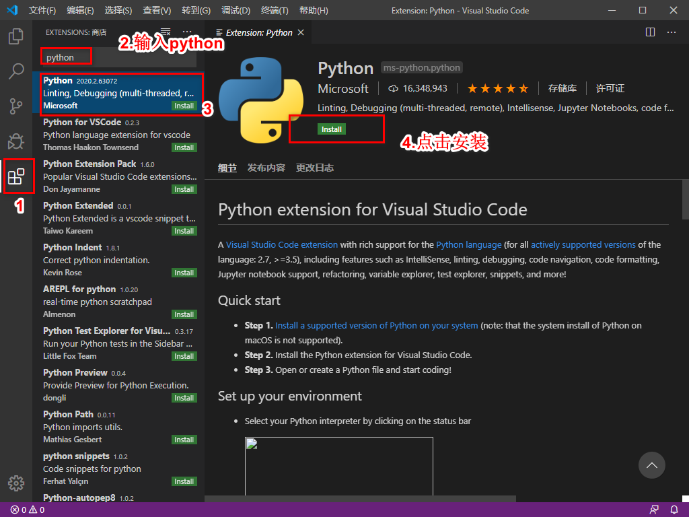Install Python Extension Pack
The width and height of the screenshot is (689, 517).
coord(184,189)
